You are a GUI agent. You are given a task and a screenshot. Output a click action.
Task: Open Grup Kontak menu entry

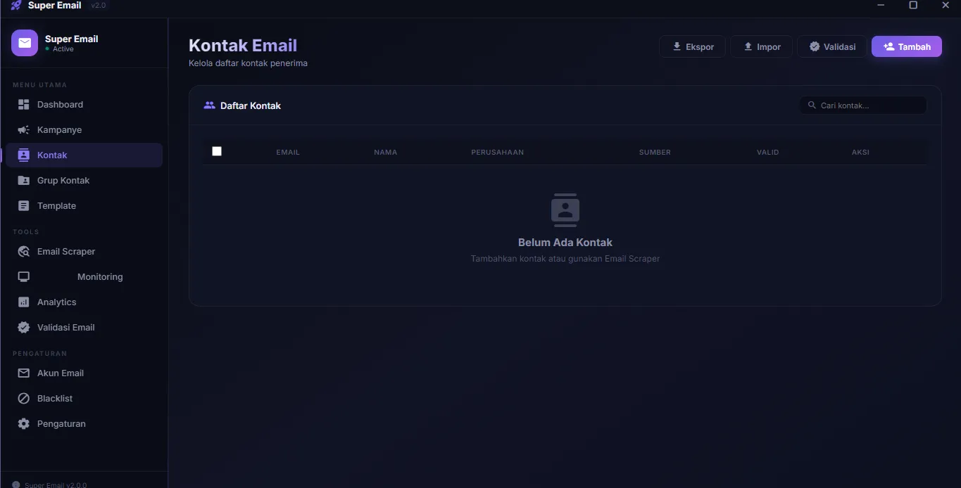[x=84, y=181]
